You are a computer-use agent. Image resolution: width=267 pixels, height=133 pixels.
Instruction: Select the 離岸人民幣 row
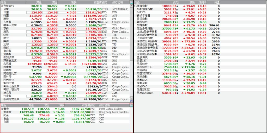tap(65, 25)
